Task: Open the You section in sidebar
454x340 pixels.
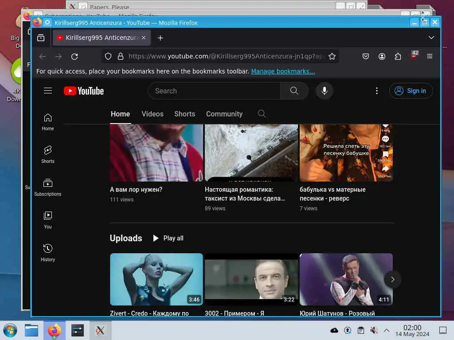Action: (48, 220)
